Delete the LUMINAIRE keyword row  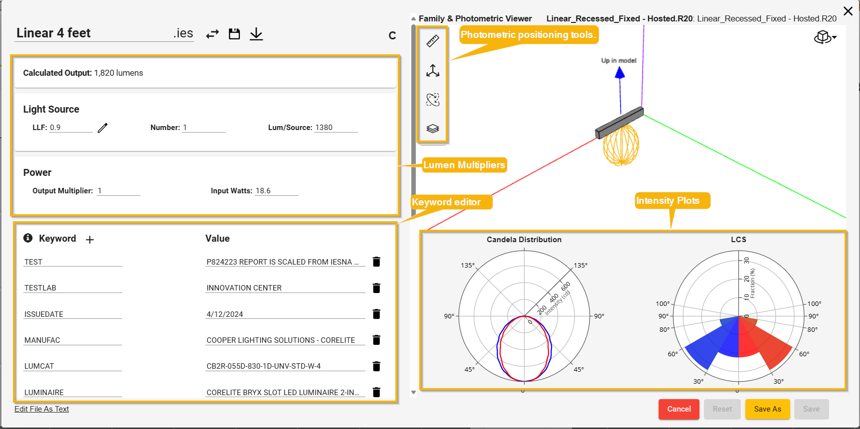click(376, 392)
